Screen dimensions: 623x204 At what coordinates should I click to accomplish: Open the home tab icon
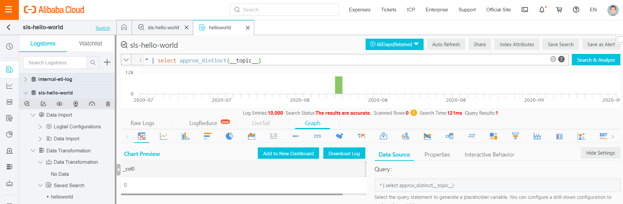[124, 28]
